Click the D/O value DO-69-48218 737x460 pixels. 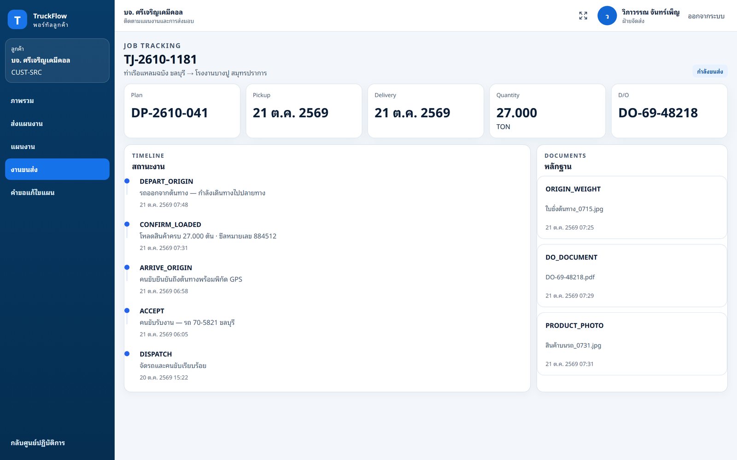[x=658, y=113]
